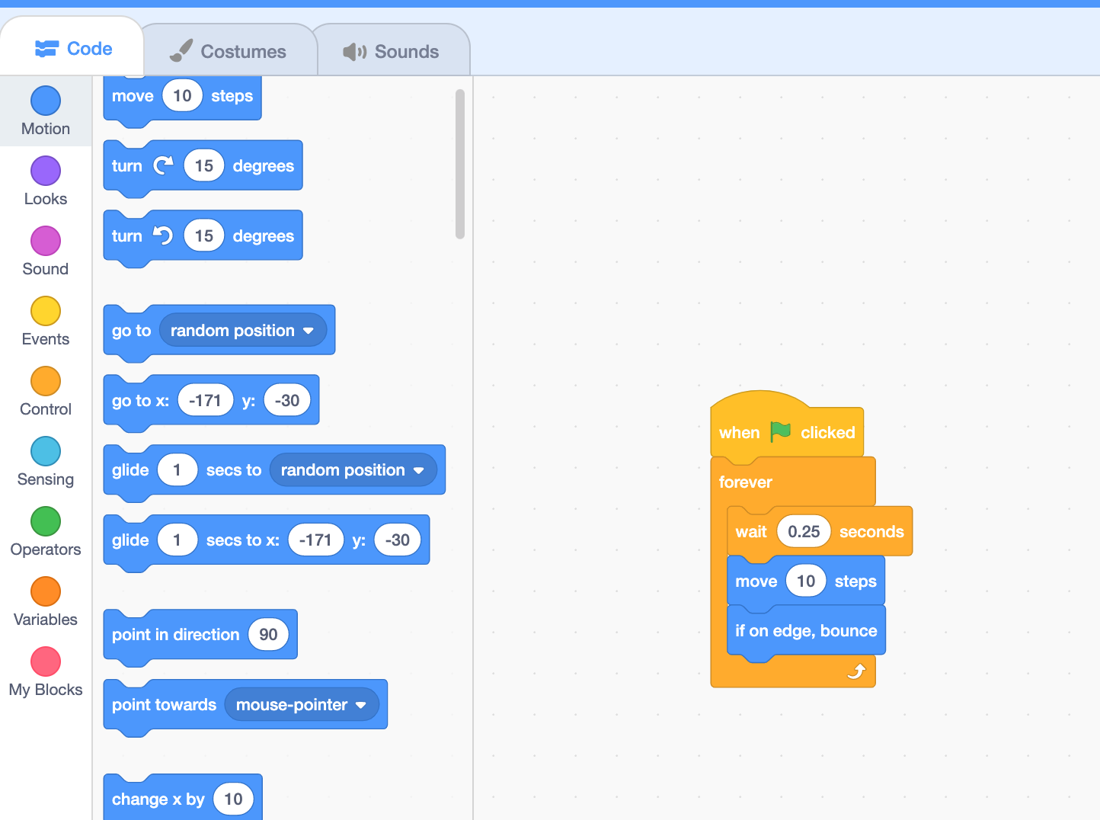This screenshot has width=1100, height=820.
Task: Click the 'Events' category label
Action: 46,339
